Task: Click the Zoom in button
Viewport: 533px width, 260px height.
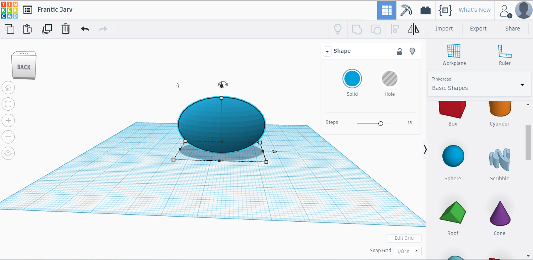Action: (8, 120)
